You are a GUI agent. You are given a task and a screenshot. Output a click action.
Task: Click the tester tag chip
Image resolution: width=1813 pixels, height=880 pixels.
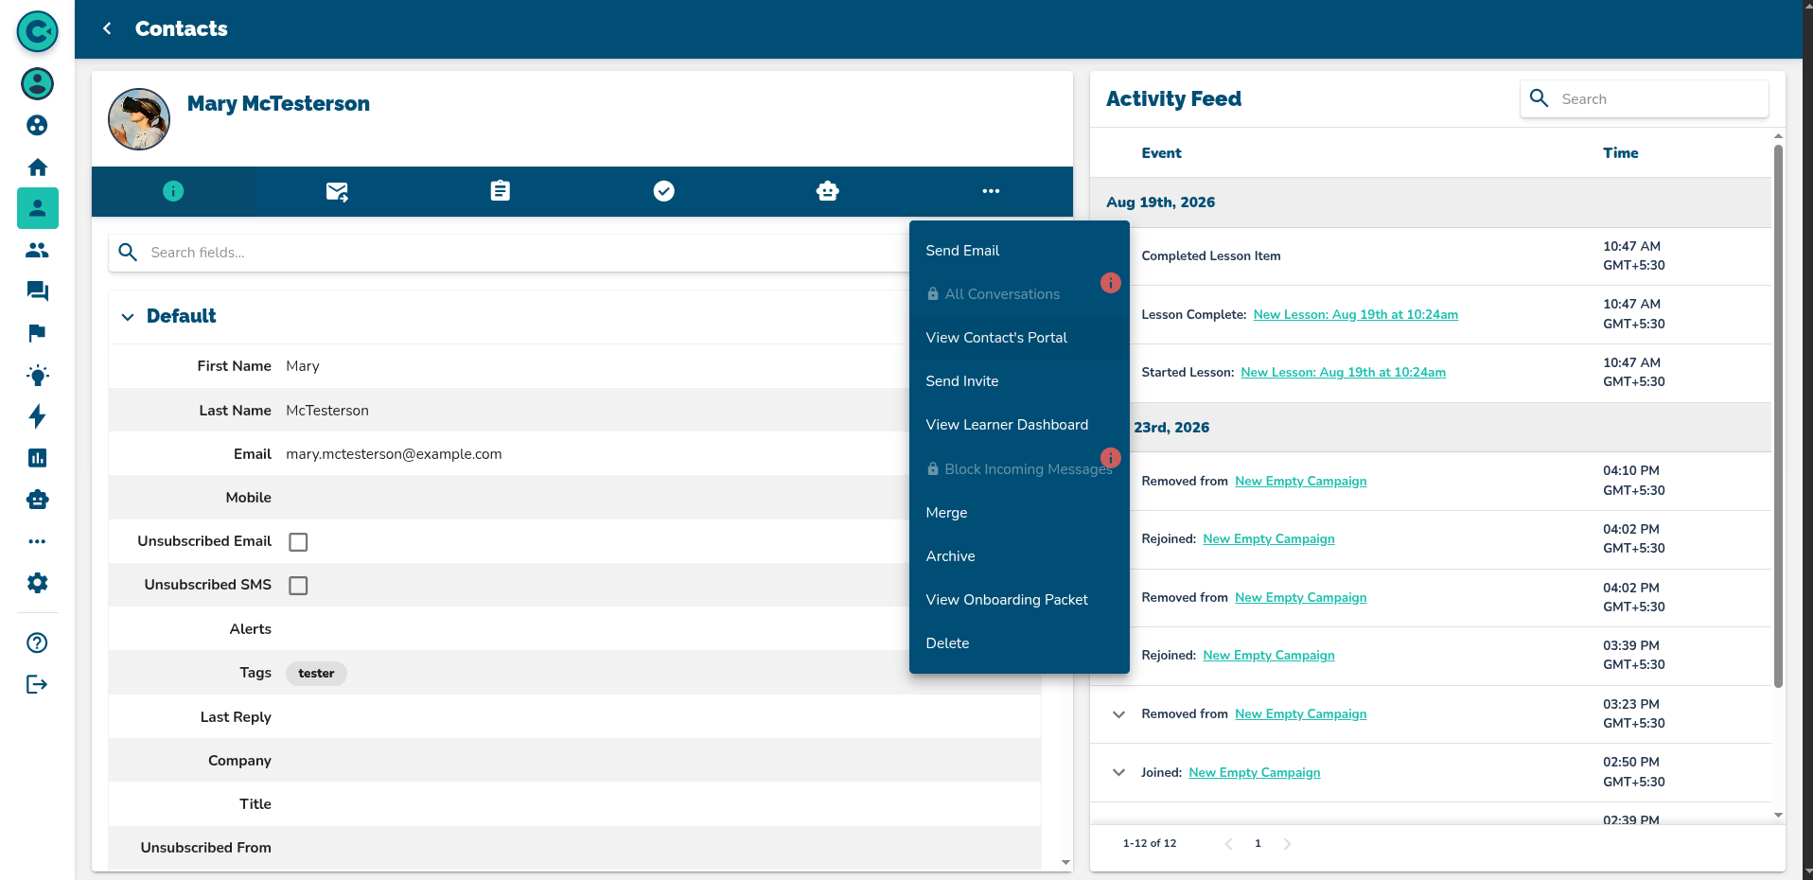pyautogui.click(x=316, y=674)
